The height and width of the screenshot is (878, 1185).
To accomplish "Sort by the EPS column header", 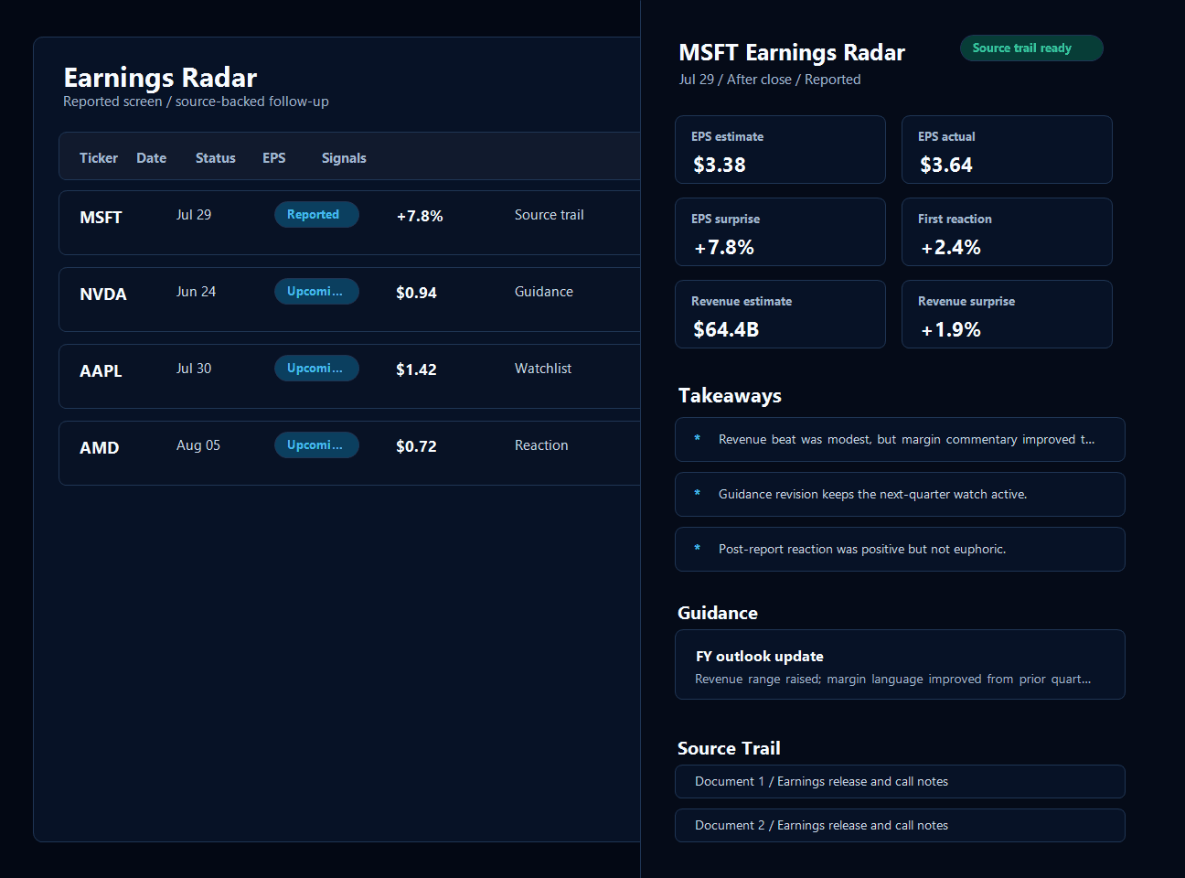I will (274, 157).
